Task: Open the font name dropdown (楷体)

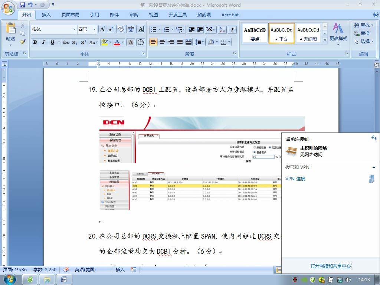Action: [x=74, y=30]
